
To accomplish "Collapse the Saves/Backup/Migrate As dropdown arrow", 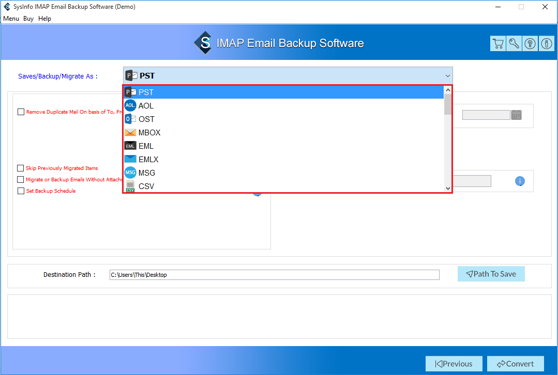I will click(448, 76).
